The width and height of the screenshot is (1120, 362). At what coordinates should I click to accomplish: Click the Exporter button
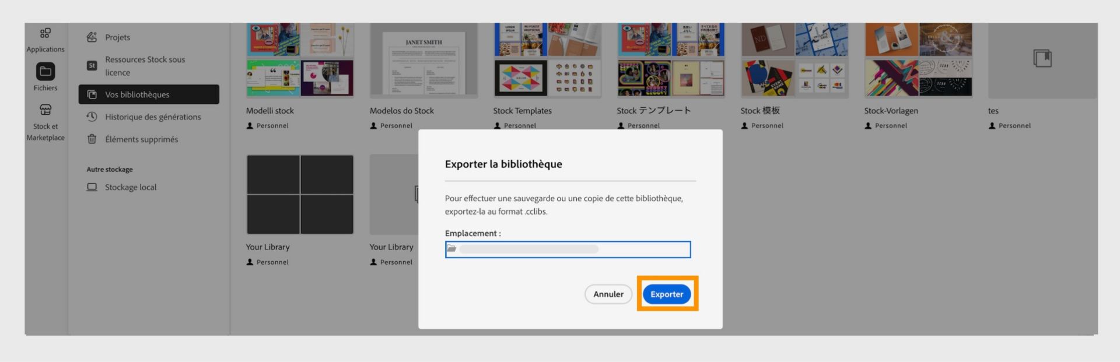pyautogui.click(x=667, y=294)
